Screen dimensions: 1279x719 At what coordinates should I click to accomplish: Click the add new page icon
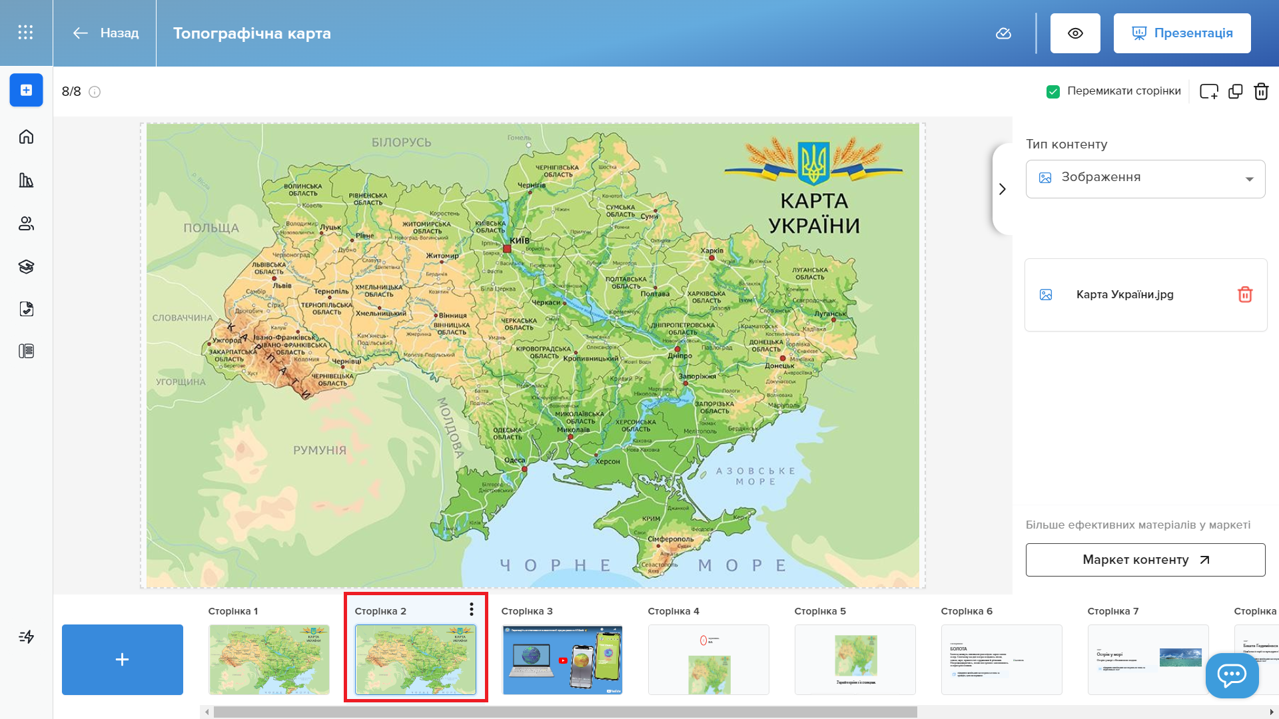click(x=1208, y=91)
